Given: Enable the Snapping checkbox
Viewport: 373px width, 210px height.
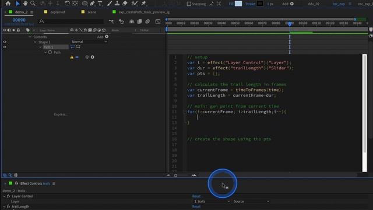Looking at the screenshot, I should (x=189, y=4).
